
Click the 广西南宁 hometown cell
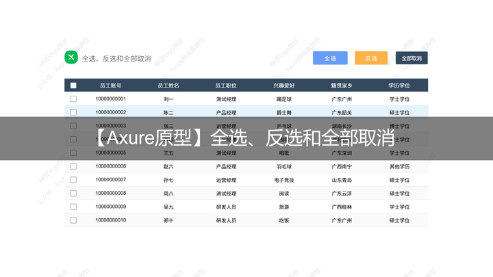[342, 167]
